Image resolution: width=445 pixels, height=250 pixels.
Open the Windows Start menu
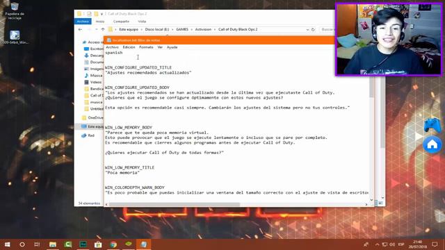pyautogui.click(x=8, y=244)
